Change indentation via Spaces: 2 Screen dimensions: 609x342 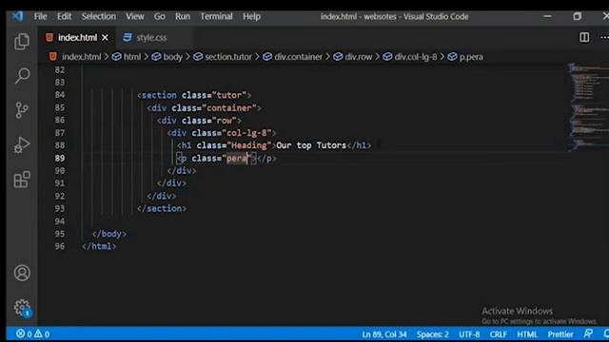(x=433, y=333)
